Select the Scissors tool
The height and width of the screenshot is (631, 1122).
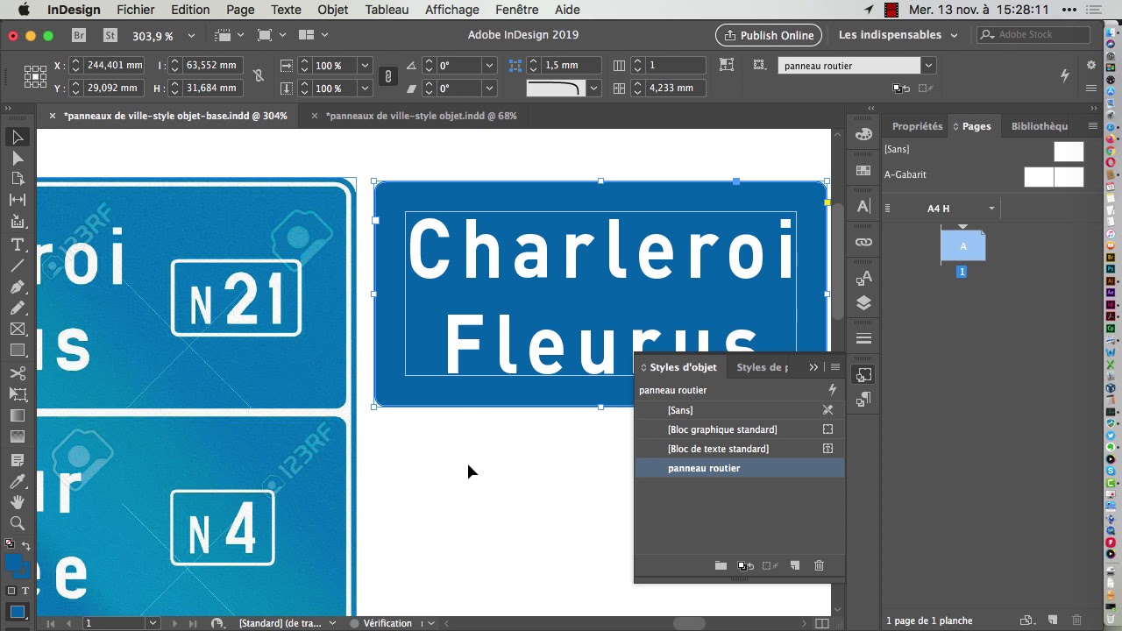pos(18,373)
